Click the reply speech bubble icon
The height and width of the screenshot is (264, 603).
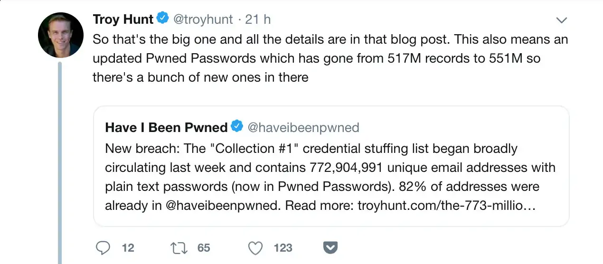tap(103, 248)
